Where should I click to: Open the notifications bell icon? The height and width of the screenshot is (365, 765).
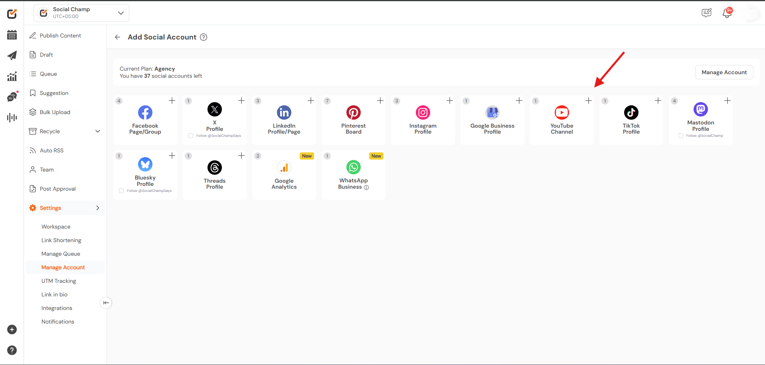click(x=727, y=13)
